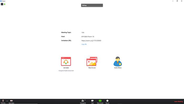Screen dimensions: 184x104
Task: Click the Invite Others person icon
Action: click(x=118, y=61)
